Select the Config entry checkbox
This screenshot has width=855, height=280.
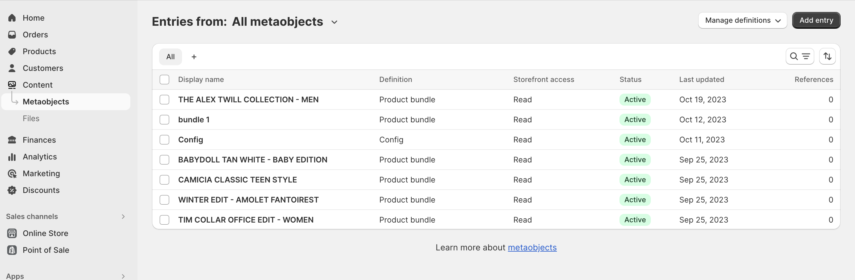(164, 139)
